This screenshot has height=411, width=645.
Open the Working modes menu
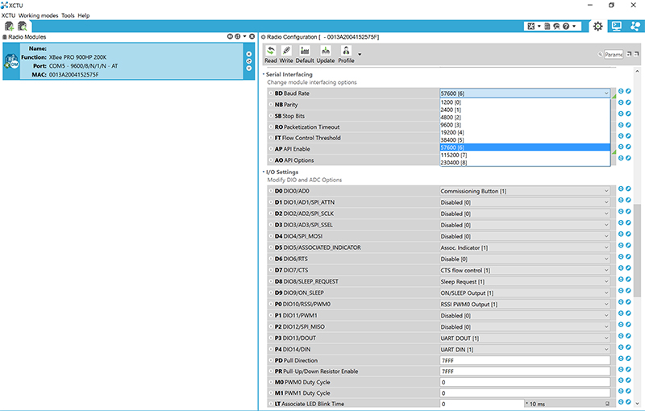click(38, 15)
